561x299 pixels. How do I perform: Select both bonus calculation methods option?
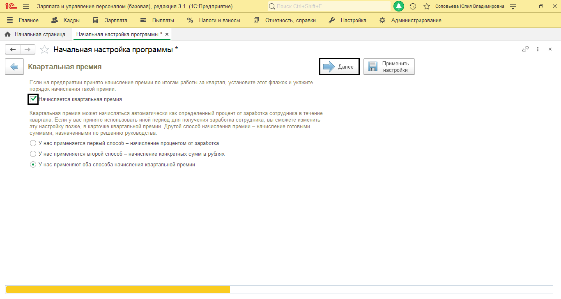33,165
